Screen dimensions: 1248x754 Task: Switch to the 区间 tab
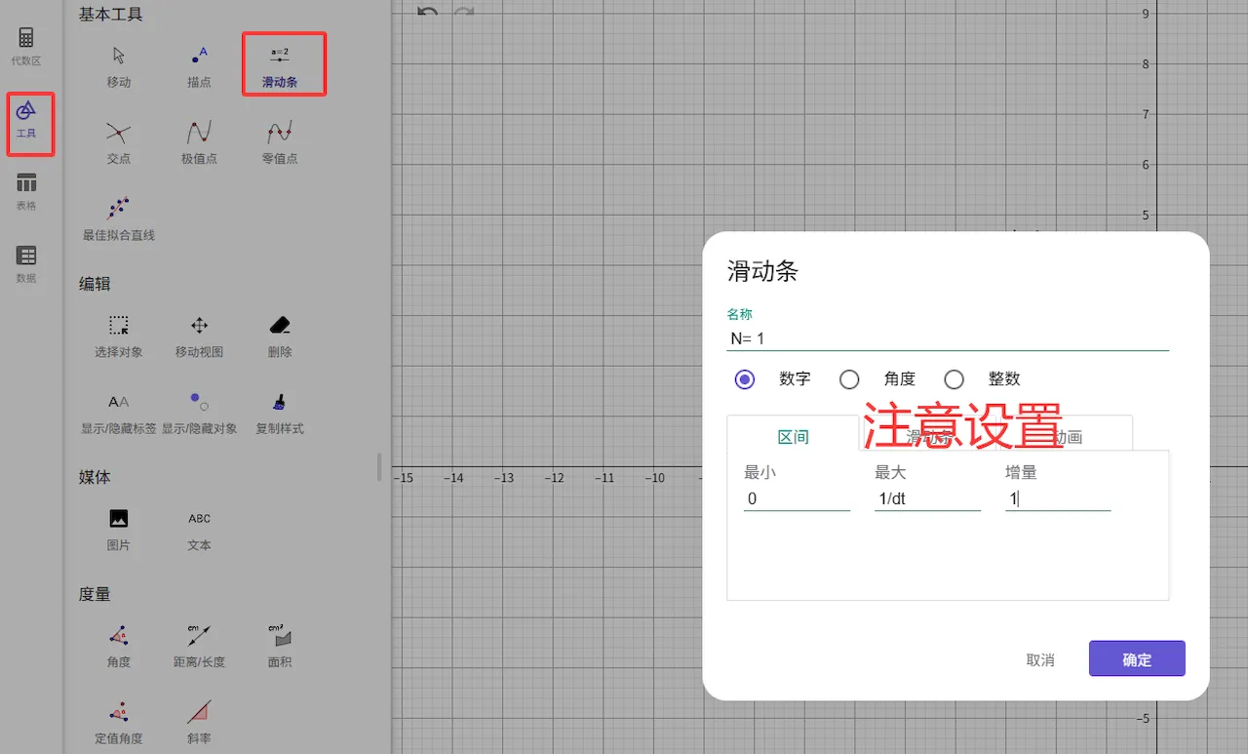(793, 436)
